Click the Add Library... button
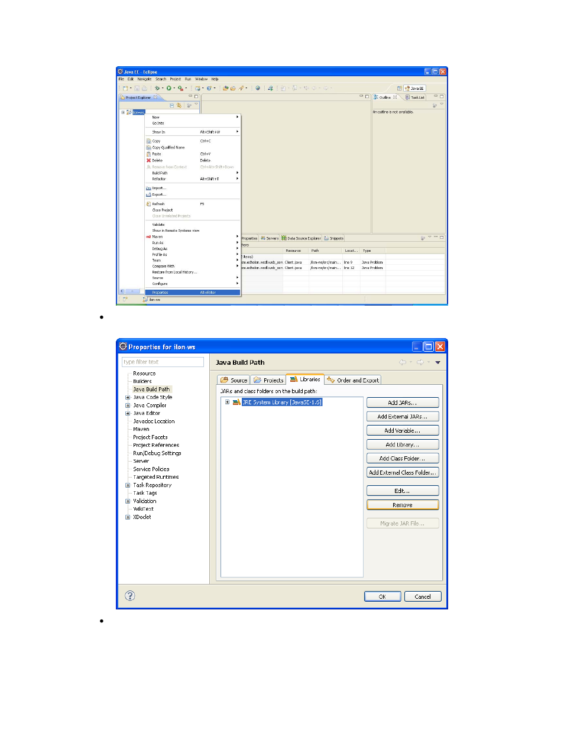This screenshot has width=564, height=730. 403,445
